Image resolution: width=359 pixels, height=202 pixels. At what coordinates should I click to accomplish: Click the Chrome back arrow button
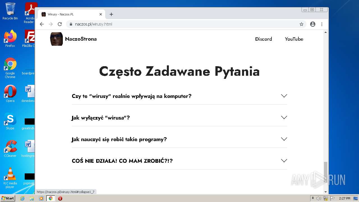pyautogui.click(x=42, y=24)
